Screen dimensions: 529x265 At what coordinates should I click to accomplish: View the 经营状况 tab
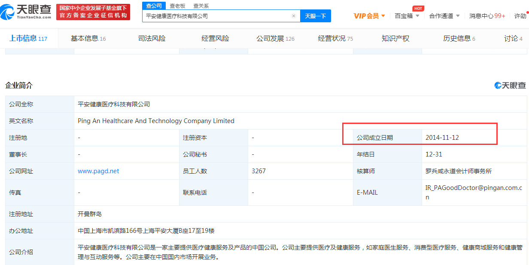(x=335, y=39)
